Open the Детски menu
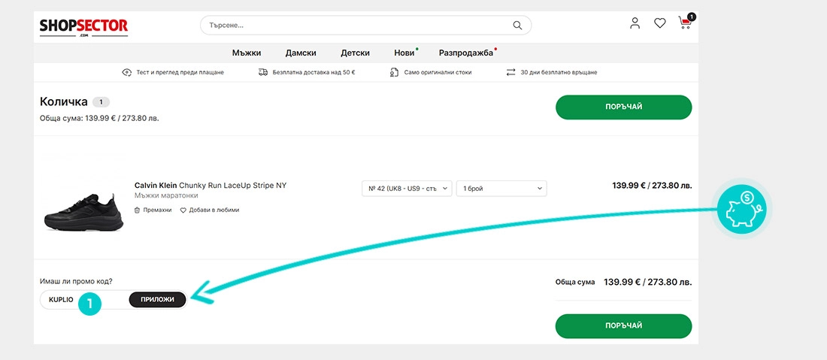Viewport: 827px width, 360px height. click(355, 53)
